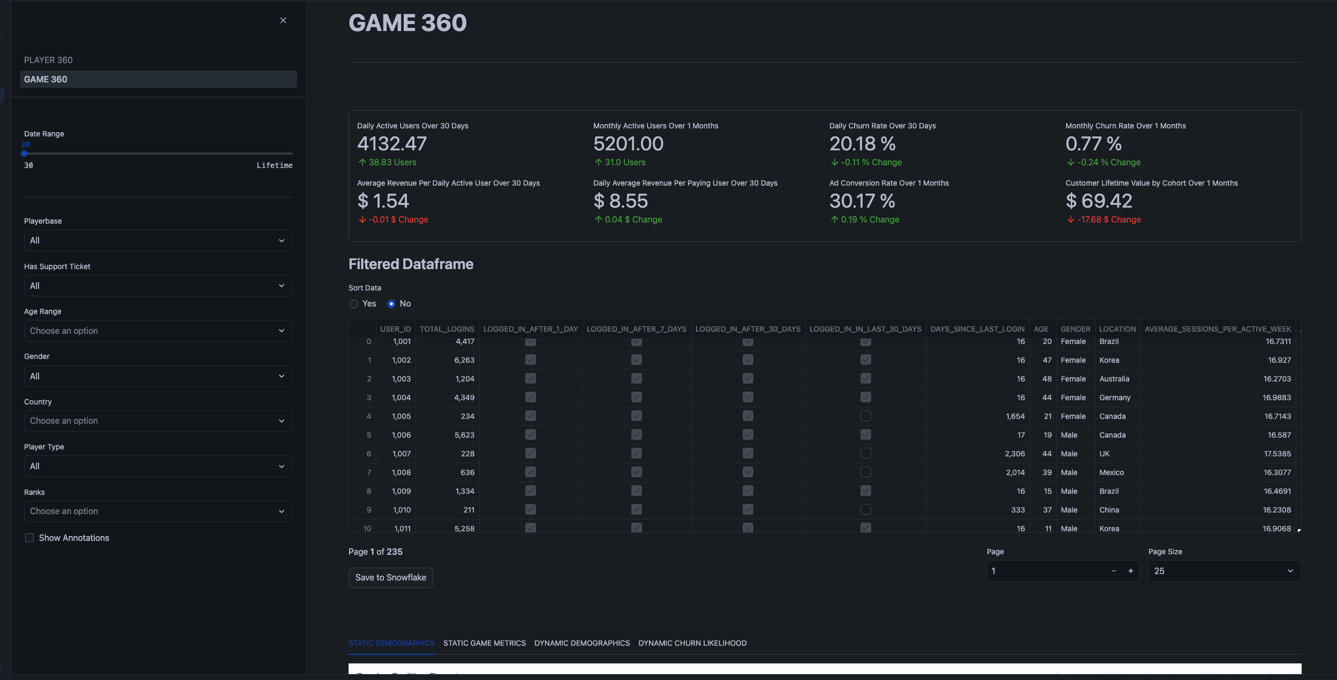The image size is (1337, 680).
Task: Open the Has Support Ticket dropdown
Action: point(158,285)
